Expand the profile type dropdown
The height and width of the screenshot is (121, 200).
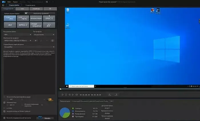(x=44, y=35)
